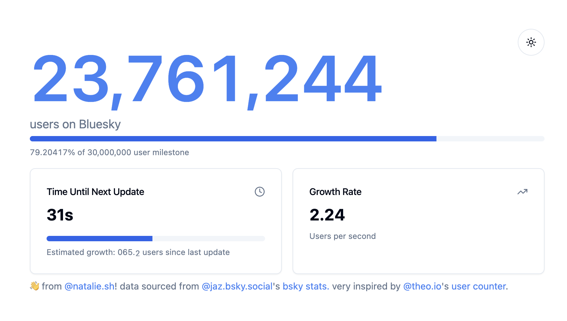Click the trending-up arrow icon
The width and height of the screenshot is (567, 321).
(522, 192)
